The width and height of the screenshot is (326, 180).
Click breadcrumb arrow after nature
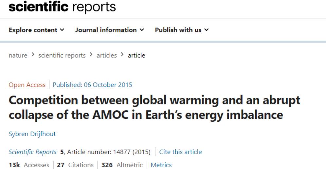[x=33, y=55]
